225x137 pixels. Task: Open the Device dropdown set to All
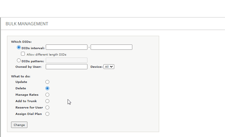click(x=109, y=67)
